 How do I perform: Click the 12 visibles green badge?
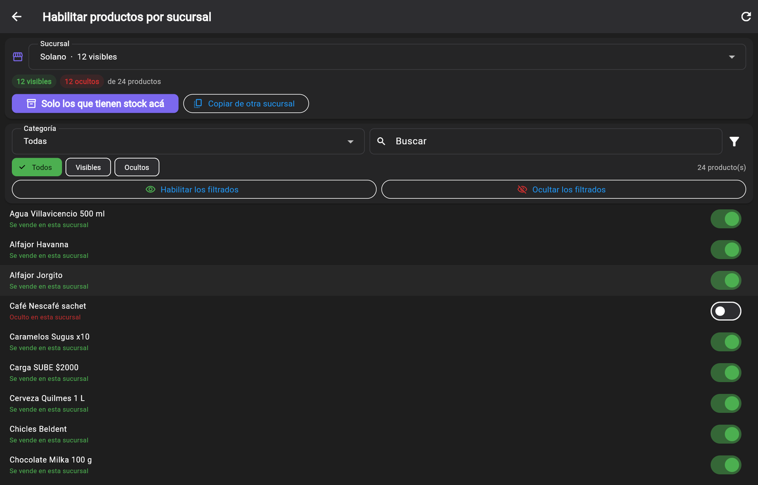pos(34,82)
